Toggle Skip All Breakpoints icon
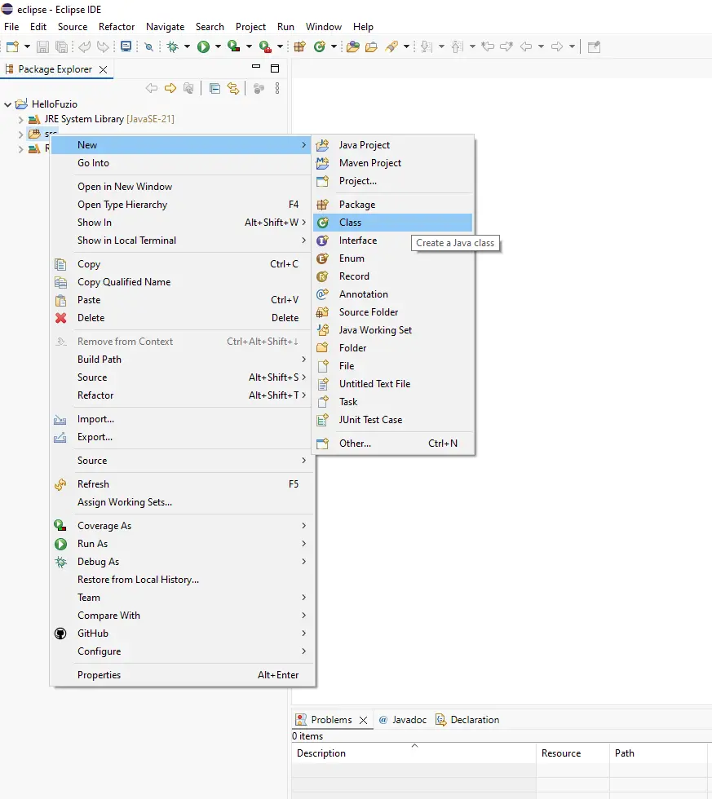Image resolution: width=712 pixels, height=799 pixels. coord(148,47)
